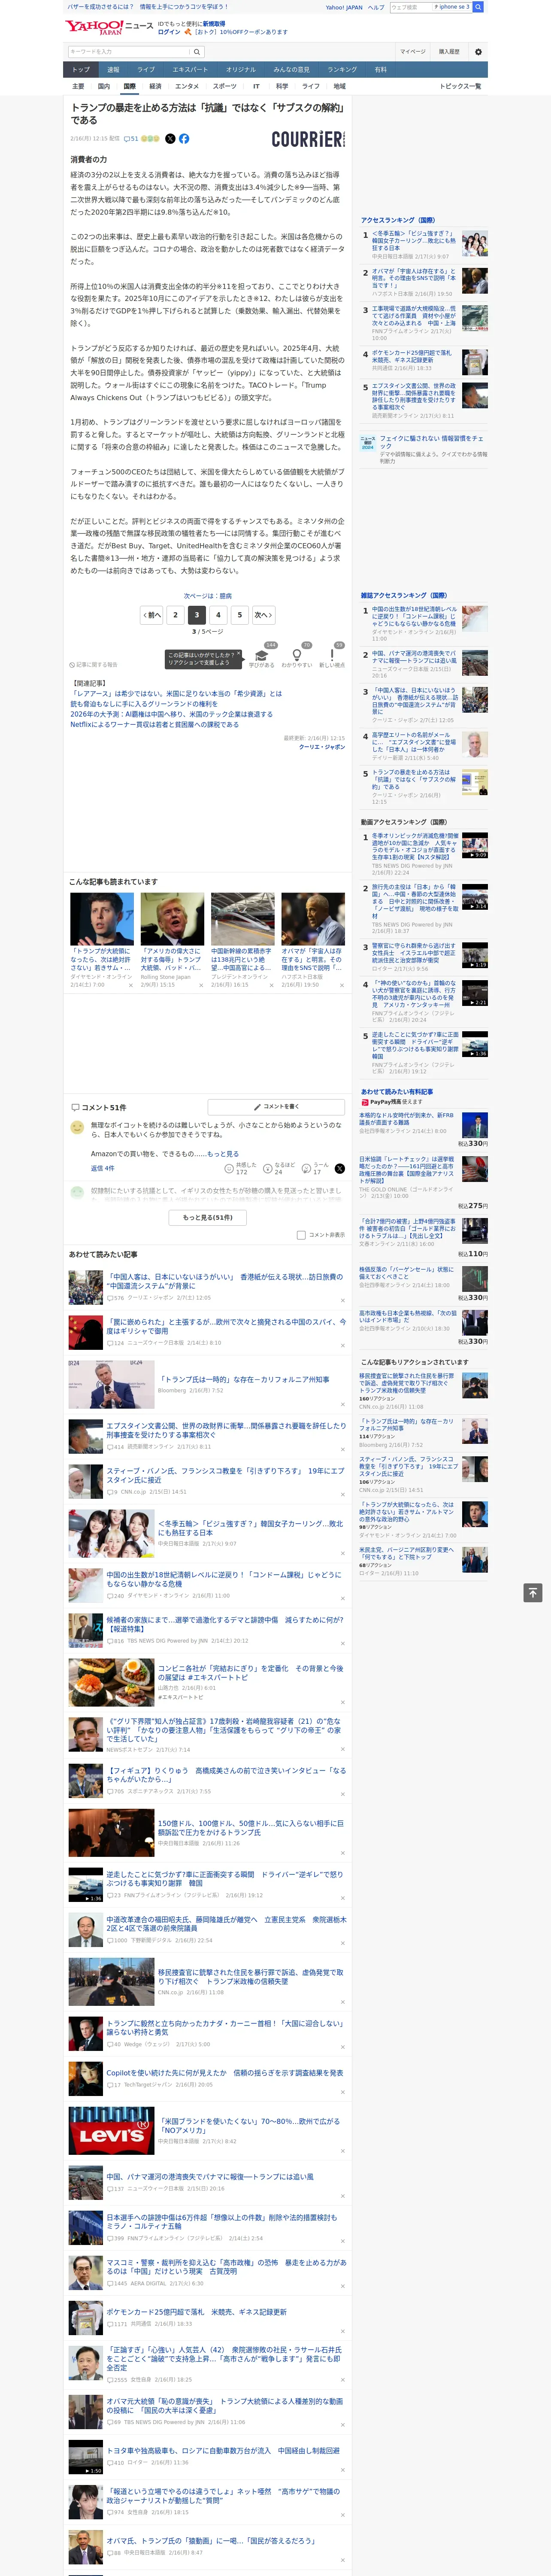Open コンビニ各社 完結おにぎり article link
551x2576 pixels.
coord(250,1673)
